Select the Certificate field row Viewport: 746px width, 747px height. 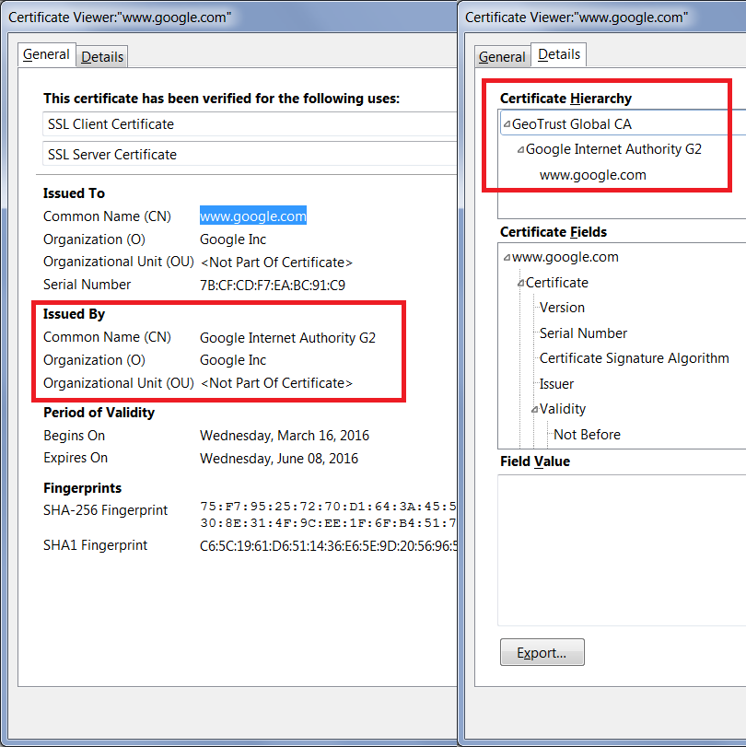557,283
